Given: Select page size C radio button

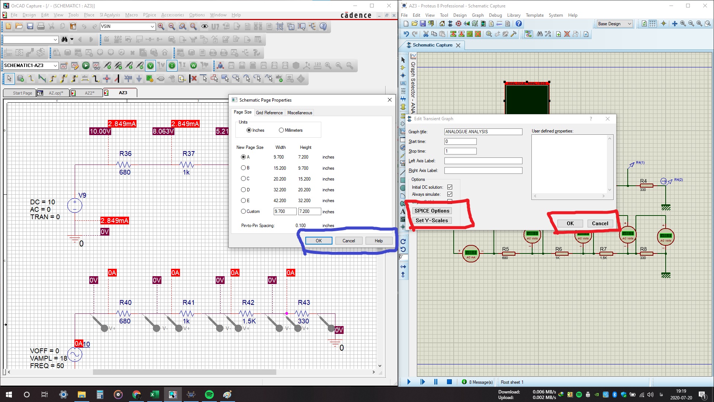Looking at the screenshot, I should tap(243, 179).
